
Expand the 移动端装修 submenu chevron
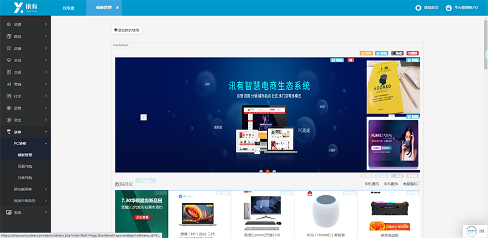(x=46, y=189)
